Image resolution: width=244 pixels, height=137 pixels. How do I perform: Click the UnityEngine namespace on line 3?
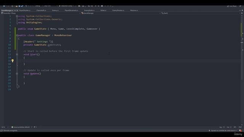tap(34, 22)
